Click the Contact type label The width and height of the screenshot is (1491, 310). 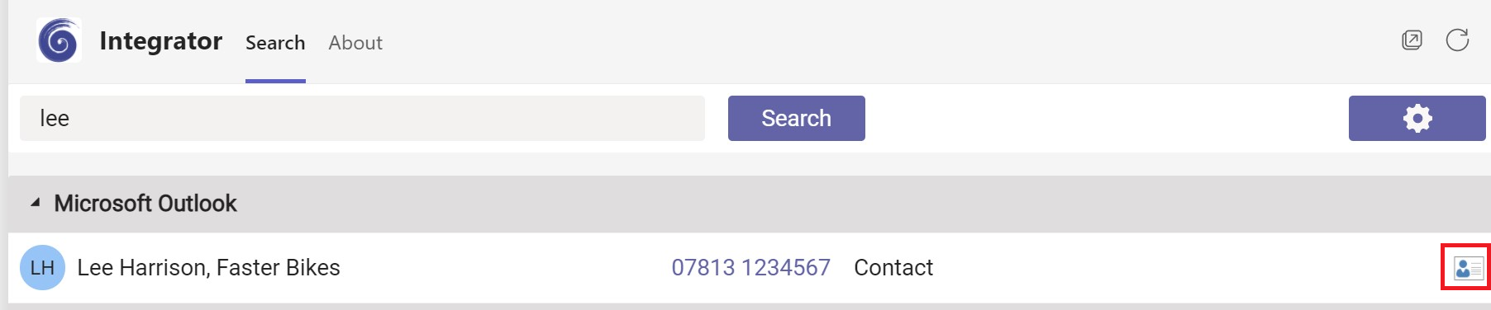[x=893, y=267]
